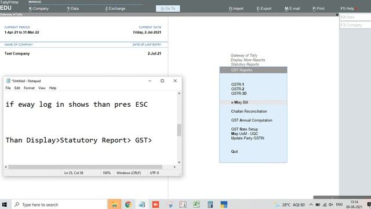
Task: Open the M: E-mail menu
Action: pyautogui.click(x=292, y=9)
